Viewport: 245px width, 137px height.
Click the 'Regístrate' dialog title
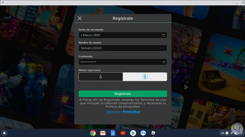coord(123,18)
